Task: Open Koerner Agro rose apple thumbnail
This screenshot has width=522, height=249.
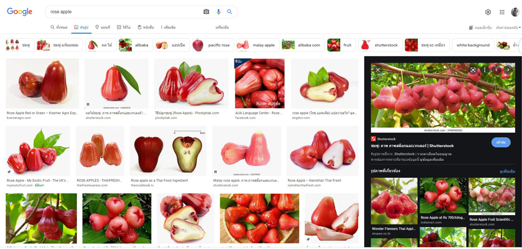Action: point(42,84)
